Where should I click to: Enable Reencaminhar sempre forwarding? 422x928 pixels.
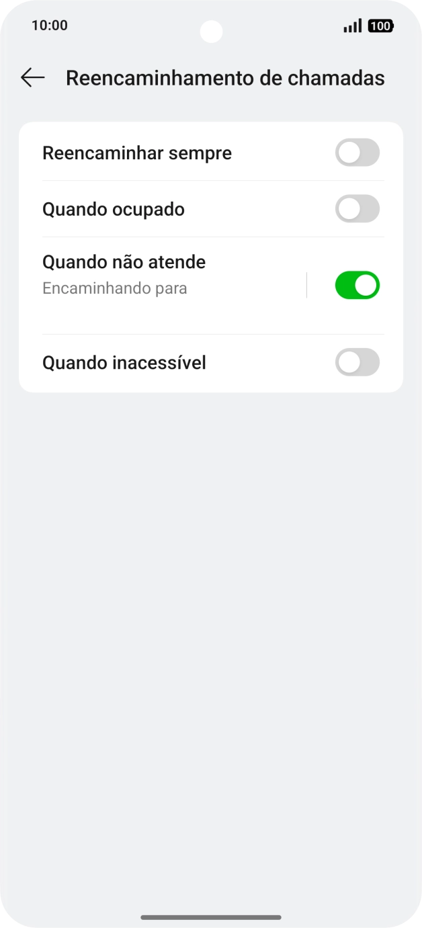point(357,153)
